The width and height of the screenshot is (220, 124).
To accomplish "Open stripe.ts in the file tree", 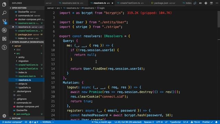I will point(27,84).
